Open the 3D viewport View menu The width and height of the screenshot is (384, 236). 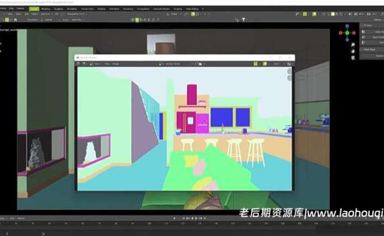click(x=10, y=14)
